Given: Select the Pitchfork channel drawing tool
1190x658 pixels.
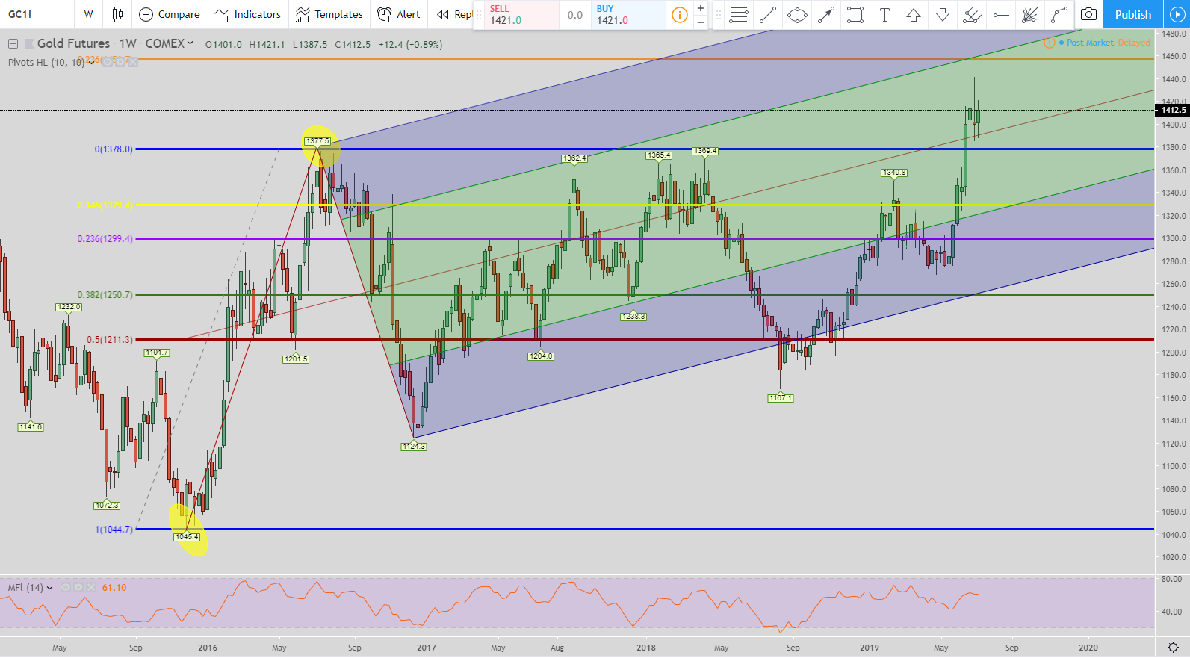Looking at the screenshot, I should (x=972, y=14).
